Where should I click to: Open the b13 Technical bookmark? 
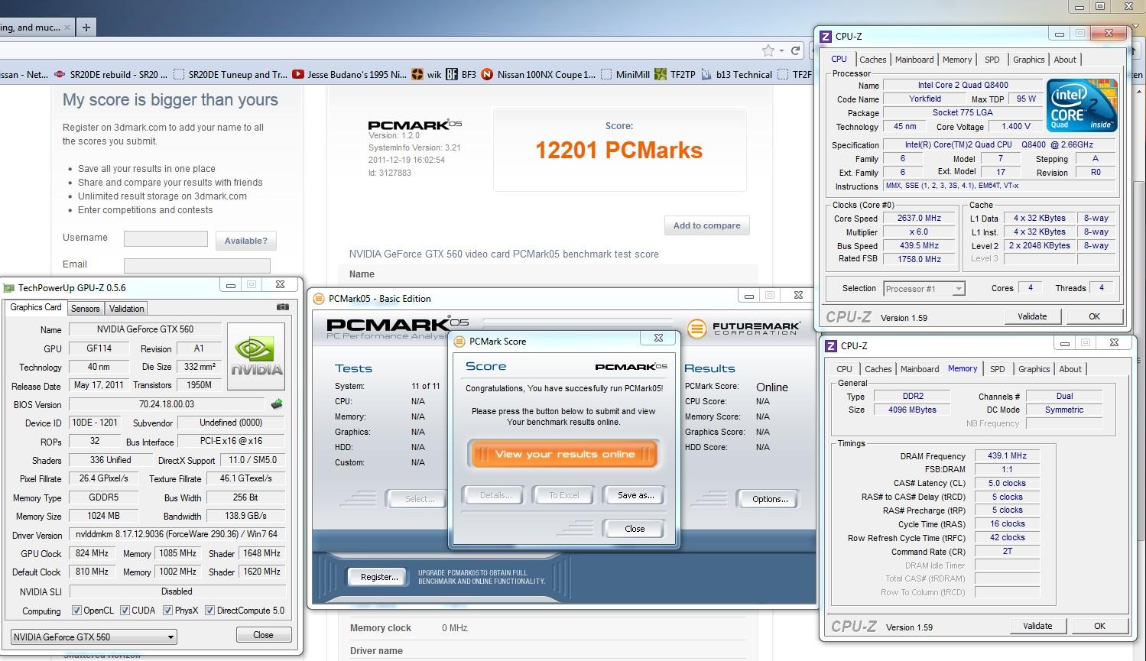pyautogui.click(x=735, y=74)
